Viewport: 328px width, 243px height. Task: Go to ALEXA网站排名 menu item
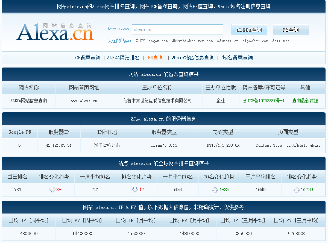click(x=123, y=58)
